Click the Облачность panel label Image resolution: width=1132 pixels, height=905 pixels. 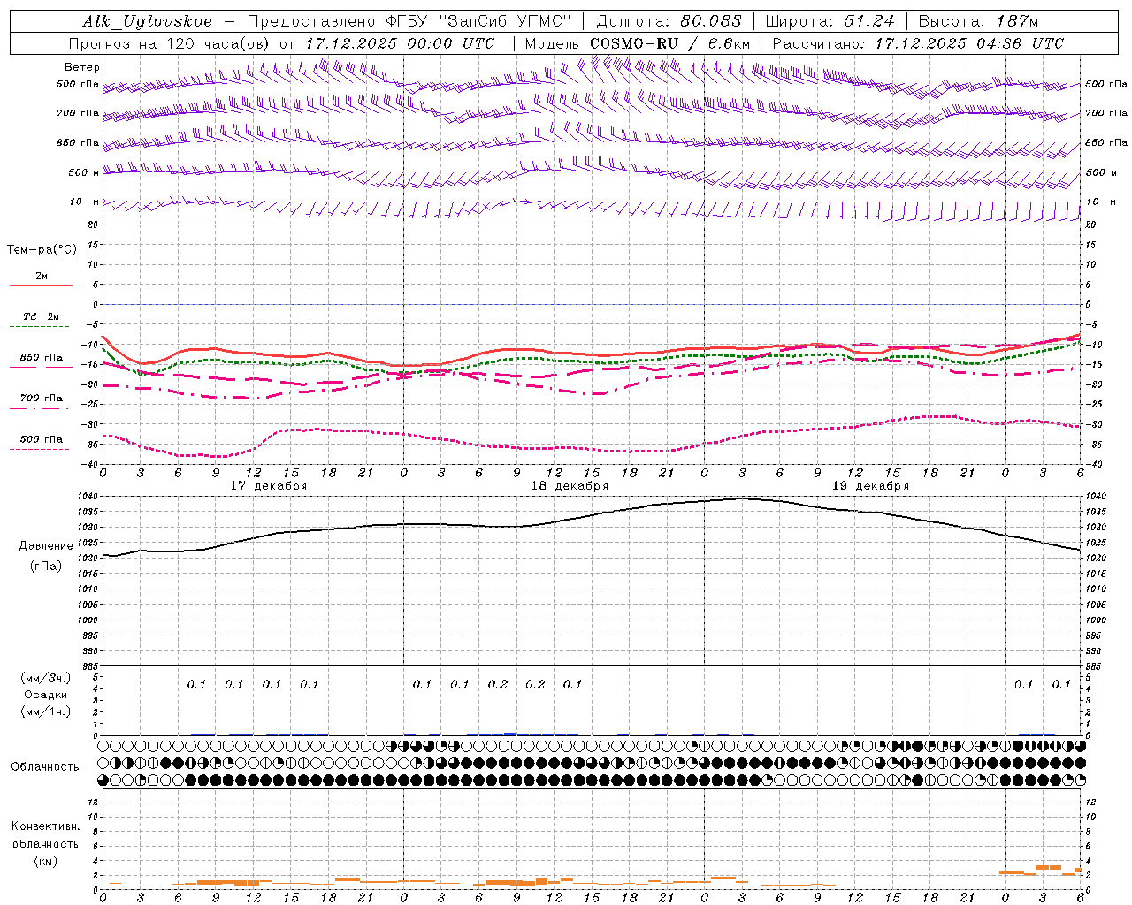45,767
